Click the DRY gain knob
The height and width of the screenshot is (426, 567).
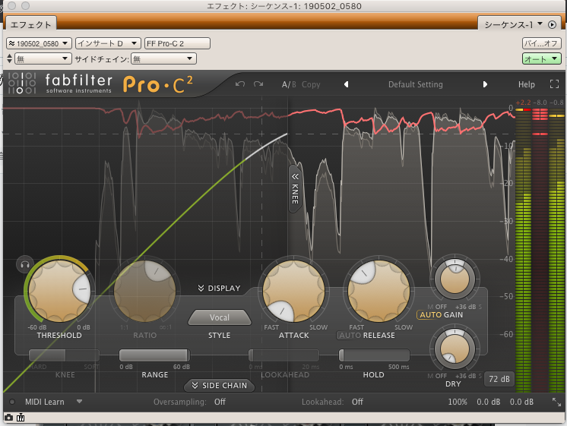point(455,349)
